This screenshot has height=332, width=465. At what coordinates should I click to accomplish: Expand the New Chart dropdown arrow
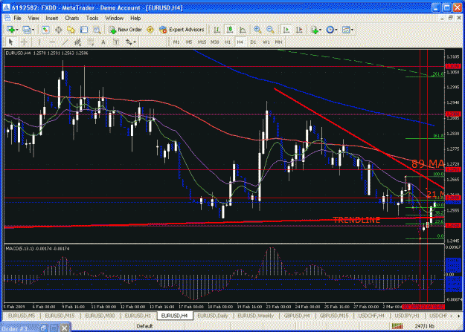[x=17, y=30]
